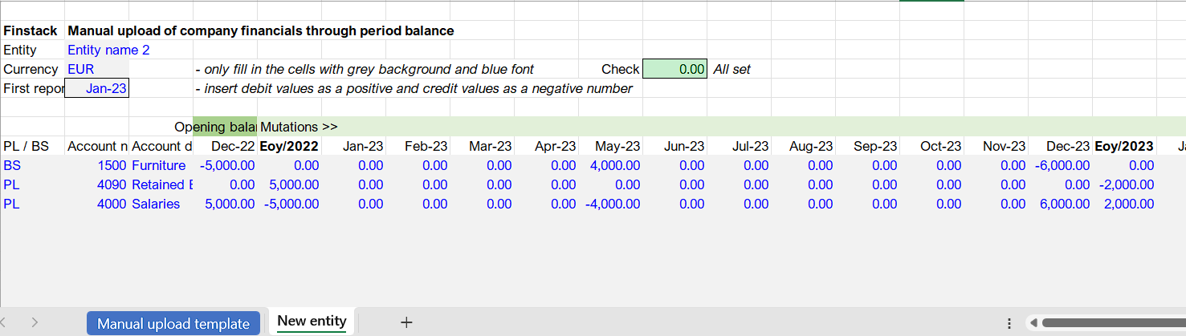
Task: Click the Currency label cell
Action: (32, 69)
